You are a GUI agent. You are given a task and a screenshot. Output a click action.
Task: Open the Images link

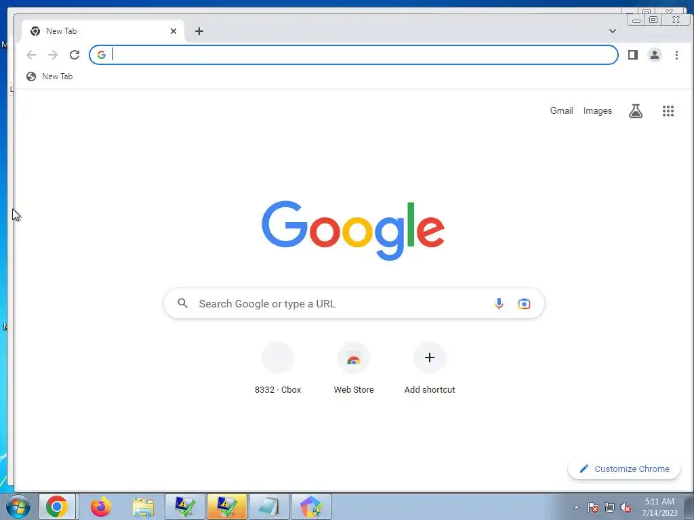(598, 111)
